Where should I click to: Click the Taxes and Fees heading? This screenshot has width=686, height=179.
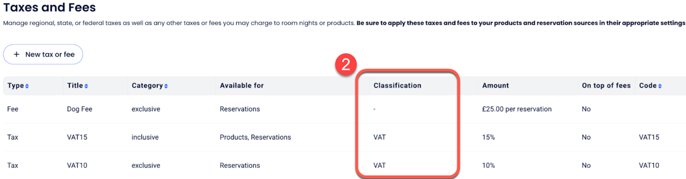(50, 7)
